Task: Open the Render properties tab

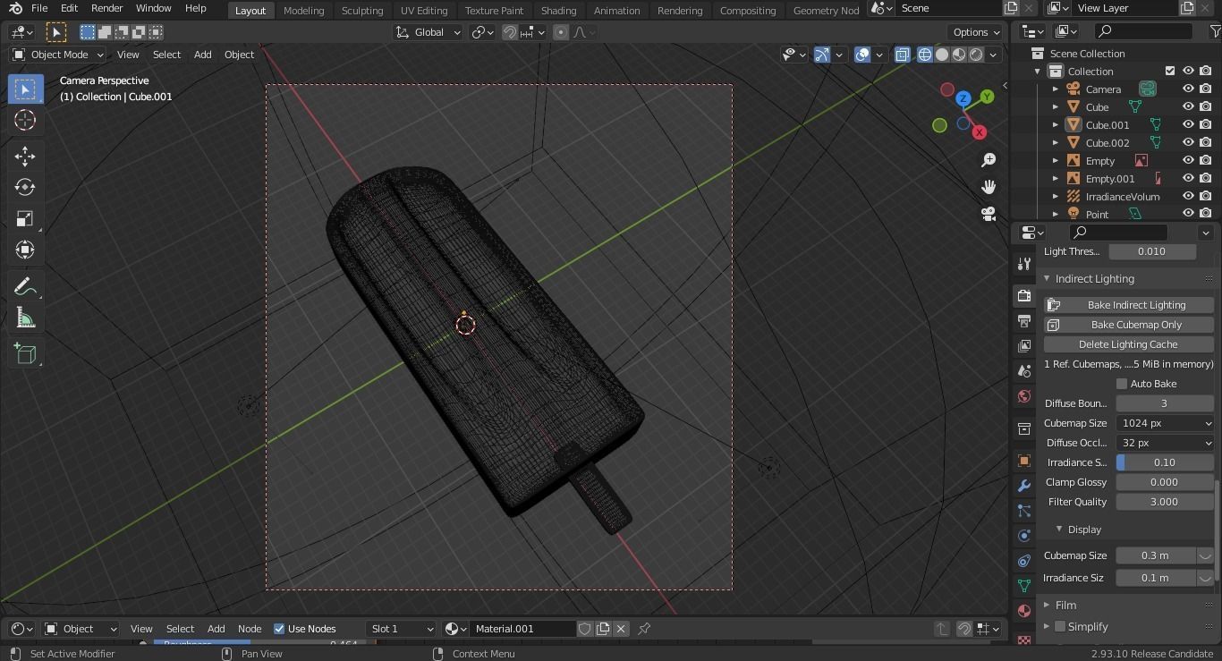Action: [x=1024, y=295]
